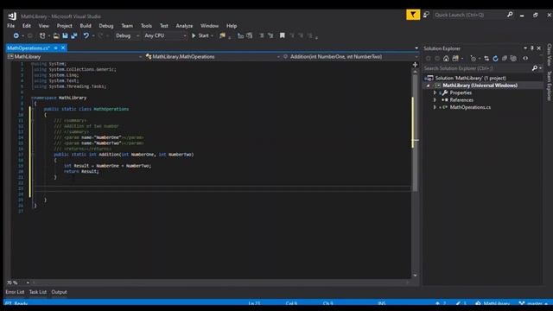Open the Class View side tab
This screenshot has height=311, width=553.
point(550,54)
